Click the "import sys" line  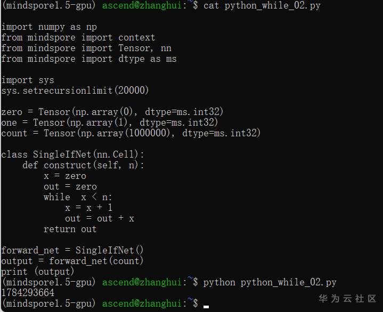(x=28, y=80)
